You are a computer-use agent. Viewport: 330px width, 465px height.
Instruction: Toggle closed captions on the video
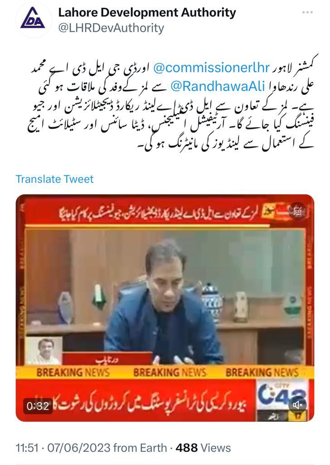[x=297, y=211]
